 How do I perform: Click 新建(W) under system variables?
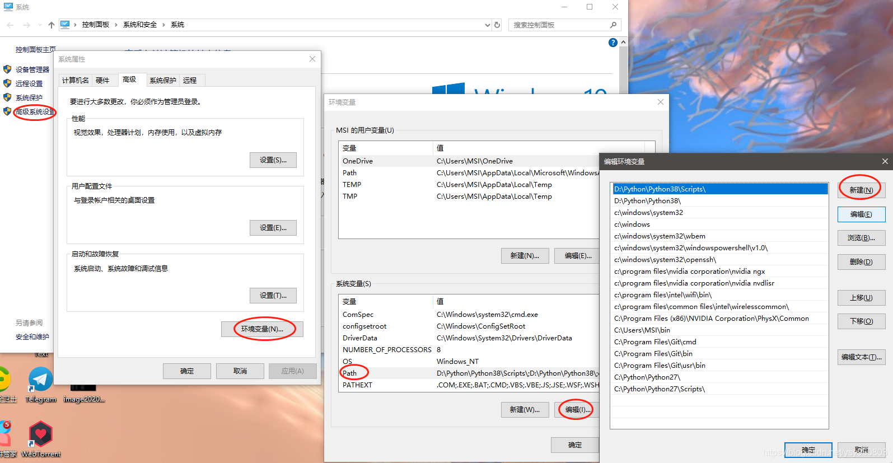525,410
